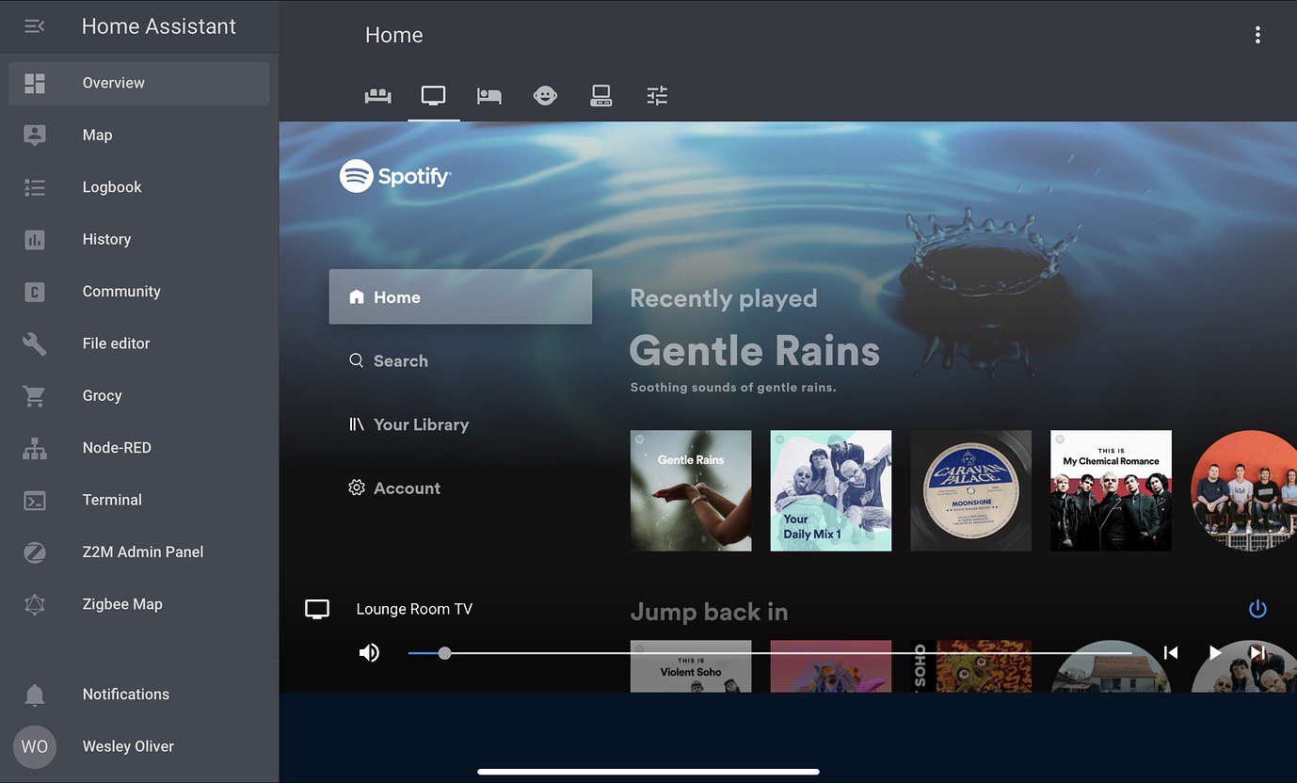Open the tune sliders settings tab

click(657, 95)
